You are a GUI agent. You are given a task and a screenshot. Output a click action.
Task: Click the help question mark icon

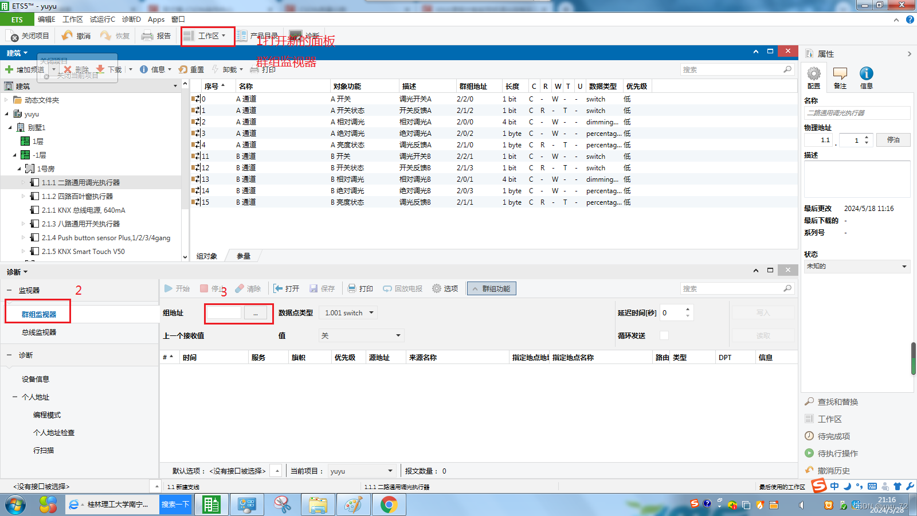click(910, 19)
